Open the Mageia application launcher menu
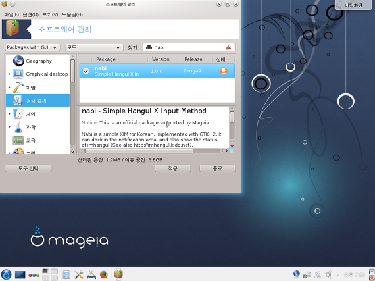The width and height of the screenshot is (375, 281). (x=6, y=274)
